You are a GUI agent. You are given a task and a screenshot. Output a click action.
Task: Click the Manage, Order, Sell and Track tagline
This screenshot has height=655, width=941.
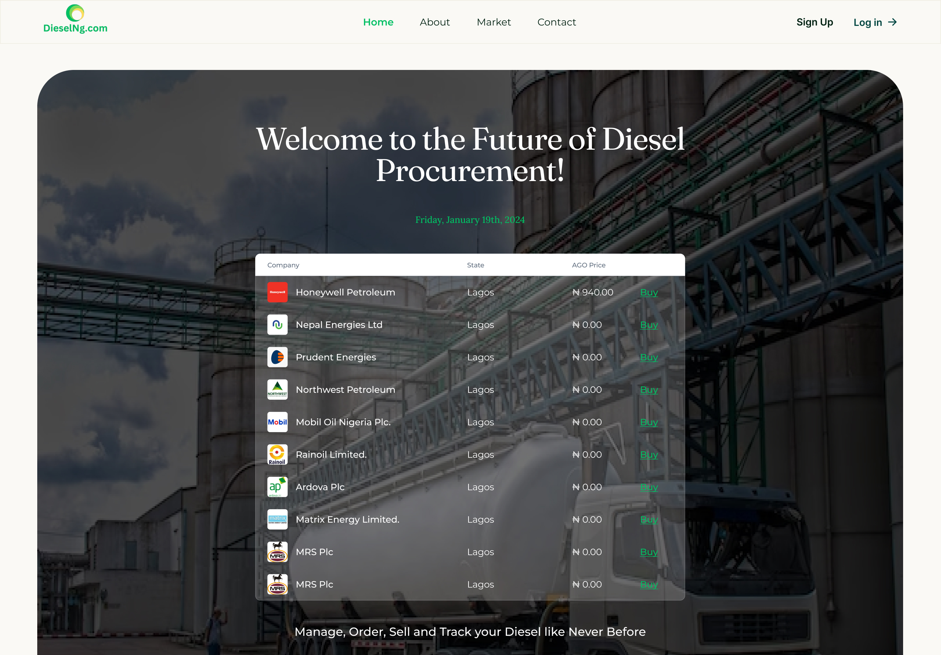(470, 632)
